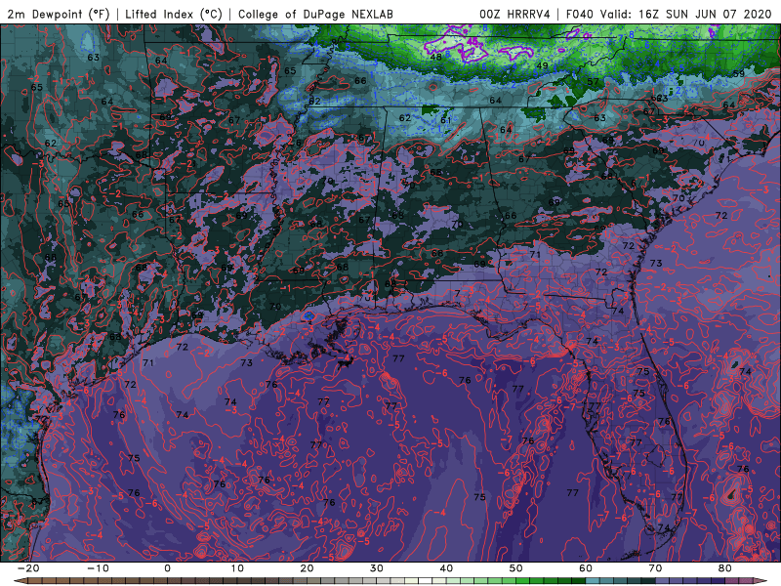Click the 50 label on the color scale
The image size is (781, 586).
[516, 568]
